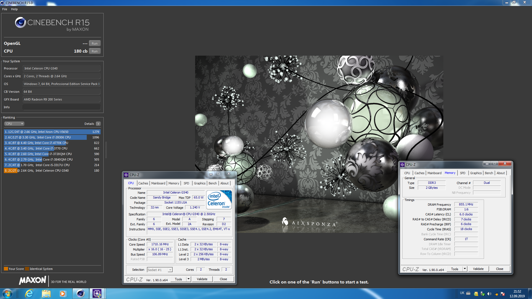Viewport: 532px width, 299px height.
Task: Click the Cinebench logo sphere in header
Action: (21, 22)
